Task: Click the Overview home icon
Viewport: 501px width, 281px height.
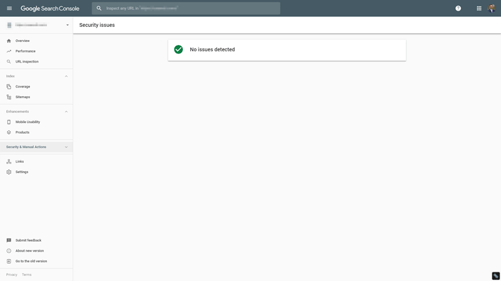Action: point(9,41)
